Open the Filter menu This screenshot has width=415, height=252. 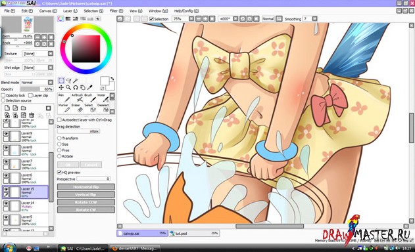pyautogui.click(x=116, y=11)
